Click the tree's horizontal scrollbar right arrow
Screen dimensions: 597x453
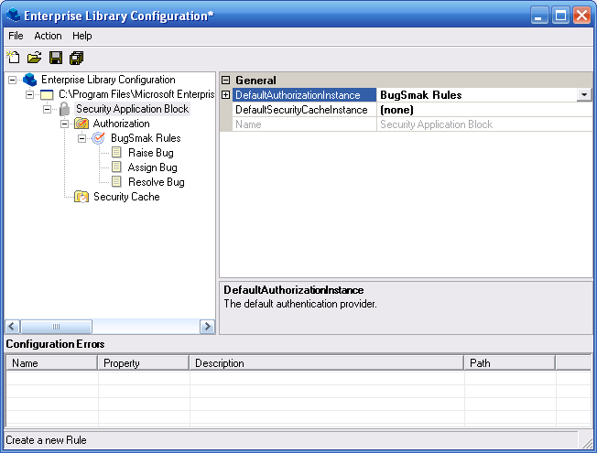(208, 327)
